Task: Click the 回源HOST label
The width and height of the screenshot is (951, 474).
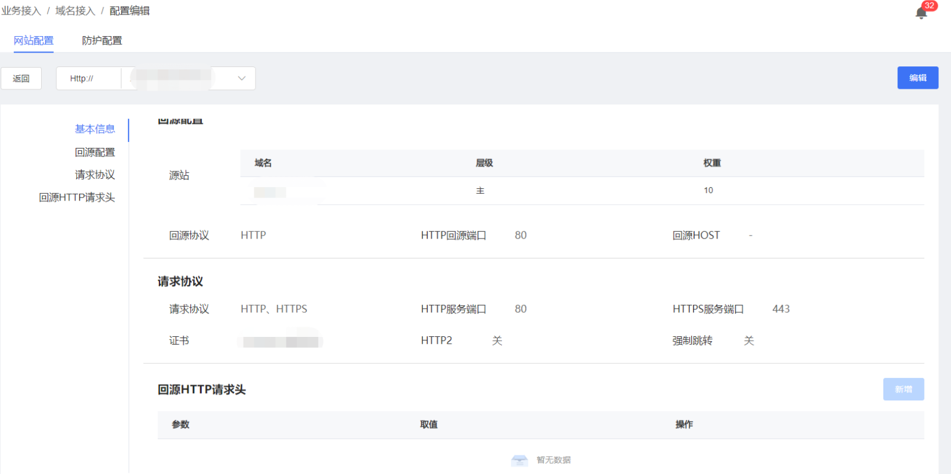Action: click(x=696, y=235)
